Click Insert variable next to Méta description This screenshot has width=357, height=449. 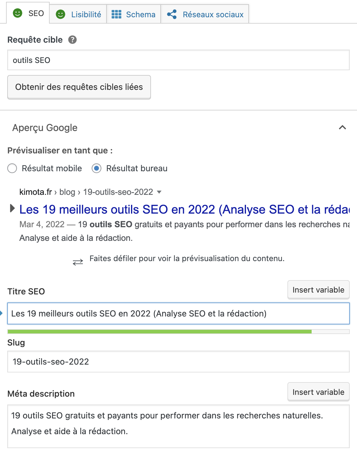click(318, 392)
